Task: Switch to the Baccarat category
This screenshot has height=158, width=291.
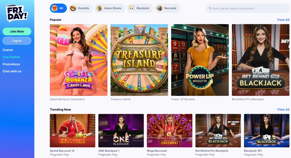Action: (167, 8)
